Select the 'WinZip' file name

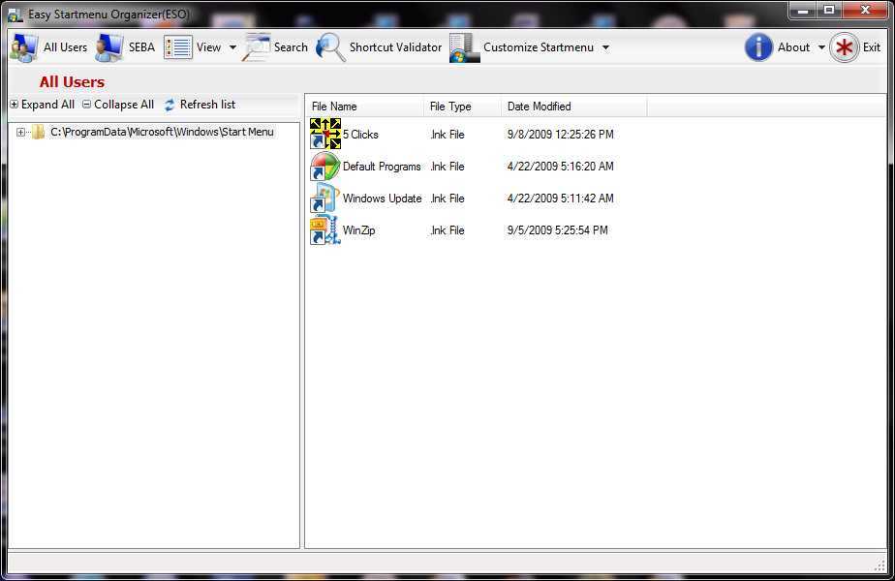coord(359,230)
